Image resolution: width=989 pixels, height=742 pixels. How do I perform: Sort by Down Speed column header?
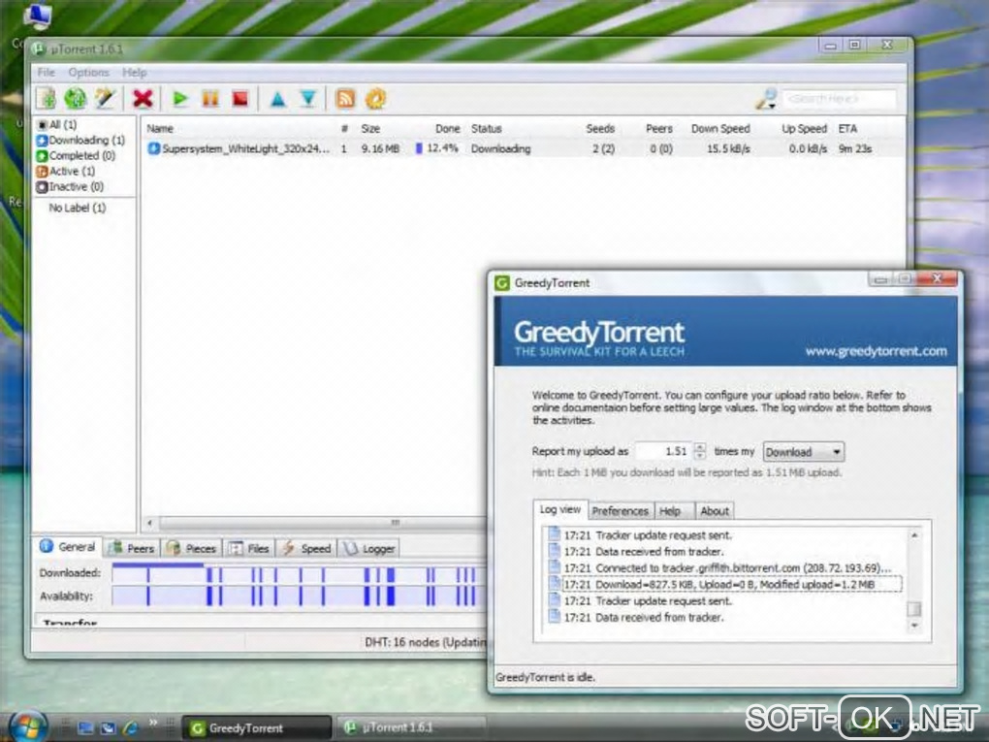[x=720, y=128]
